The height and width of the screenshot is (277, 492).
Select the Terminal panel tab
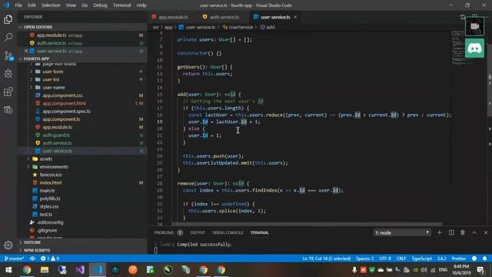260,232
